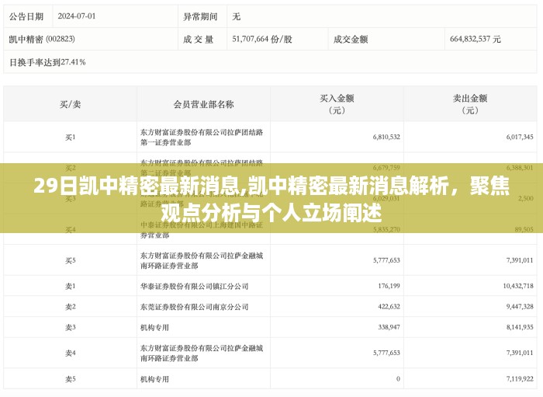Select the 公告日期 value 2024-07-01

[78, 16]
